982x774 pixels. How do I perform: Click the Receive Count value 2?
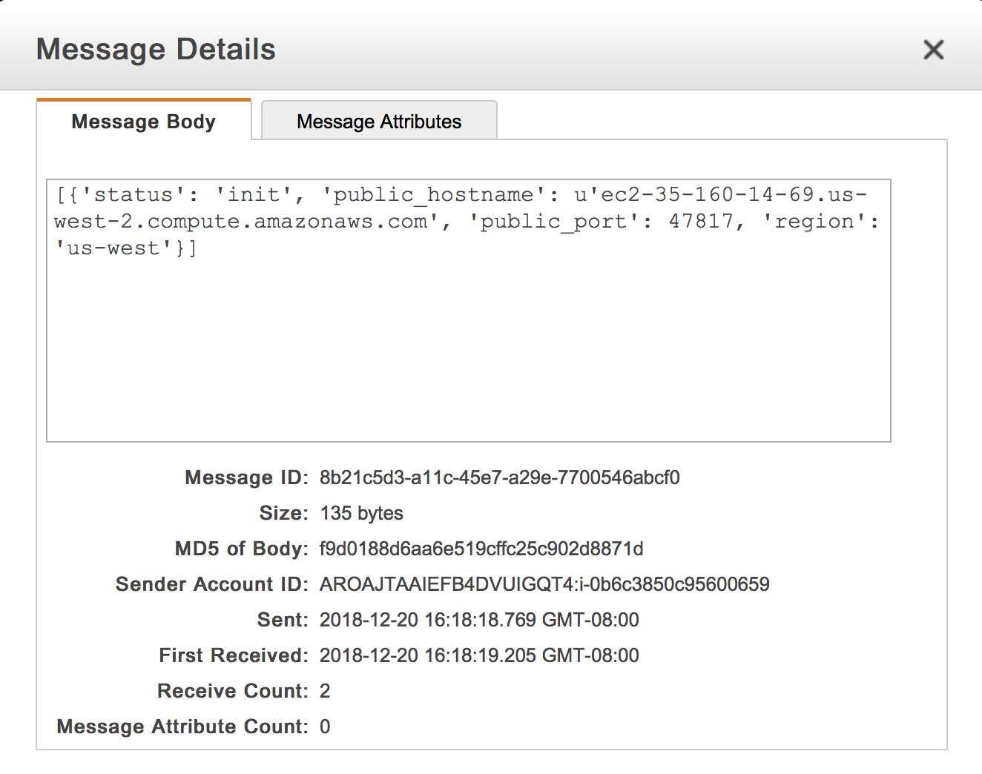[325, 691]
